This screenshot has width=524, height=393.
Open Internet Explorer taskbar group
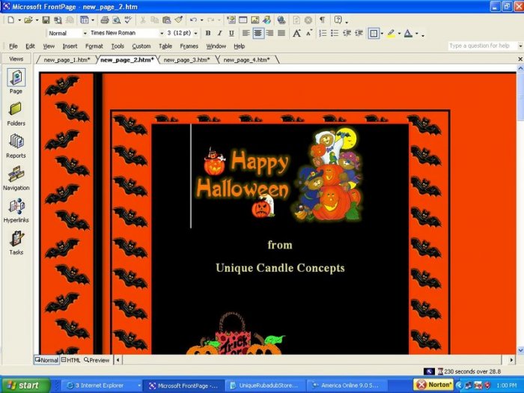pos(102,386)
